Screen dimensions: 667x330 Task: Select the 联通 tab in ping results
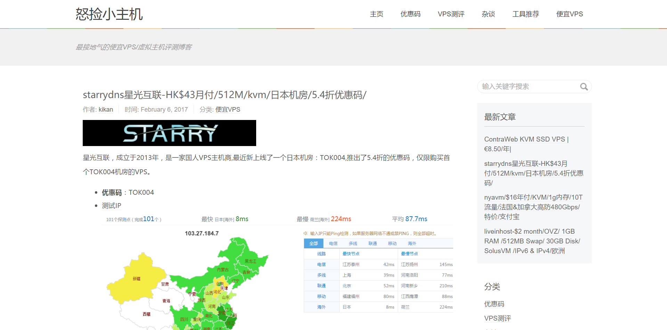(x=373, y=243)
